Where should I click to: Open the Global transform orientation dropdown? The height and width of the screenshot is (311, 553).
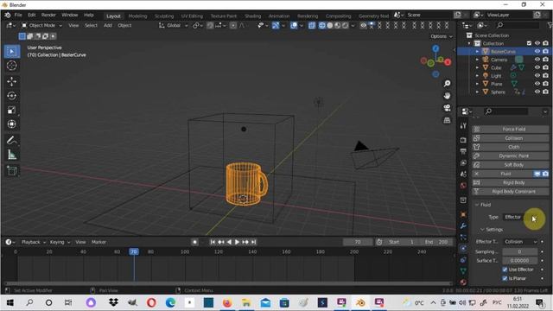[x=173, y=25]
